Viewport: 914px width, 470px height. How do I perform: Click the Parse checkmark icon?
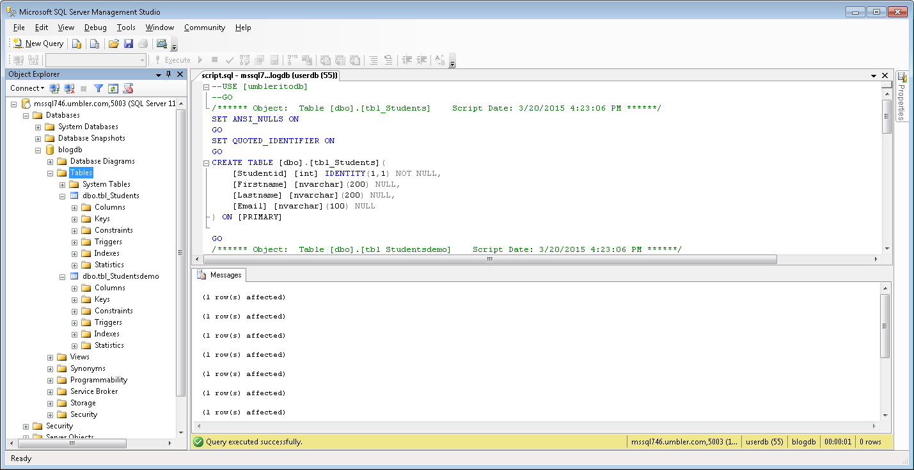(230, 60)
